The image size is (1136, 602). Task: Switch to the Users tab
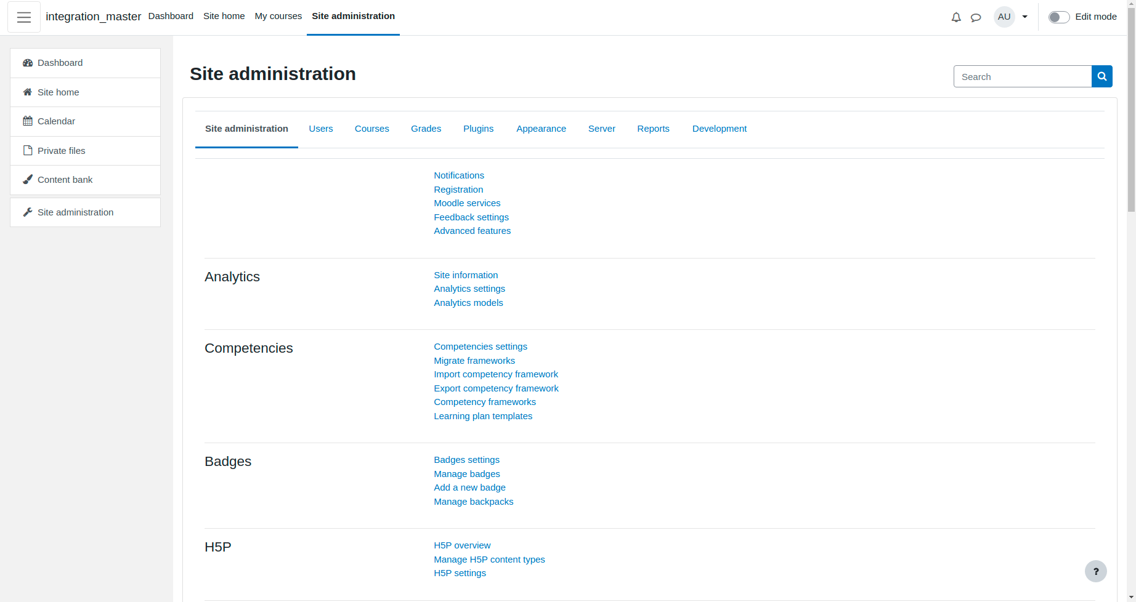(x=321, y=129)
